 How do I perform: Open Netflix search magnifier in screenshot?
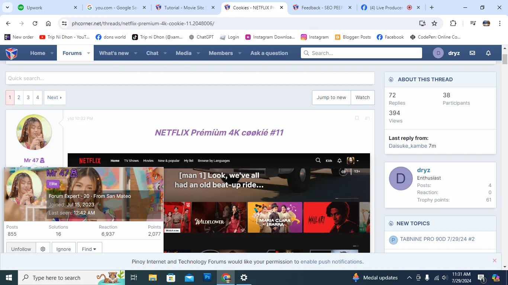pyautogui.click(x=318, y=160)
